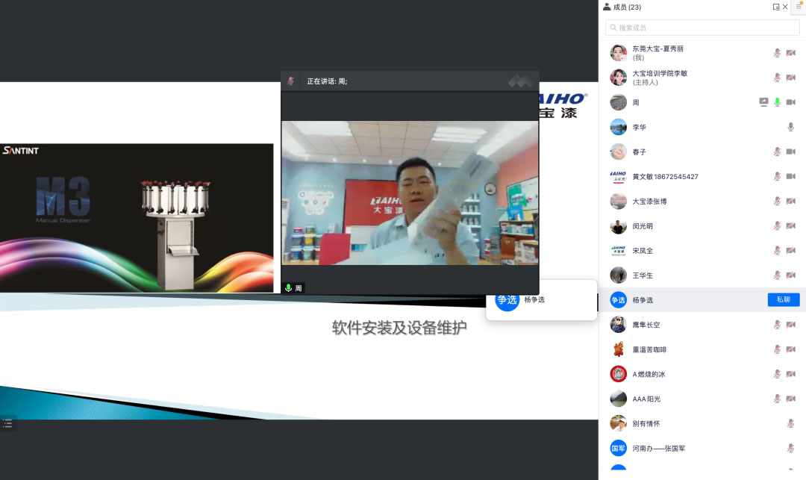This screenshot has height=480, width=806.
Task: Click muted mic icon in speaker window header
Action: click(291, 81)
